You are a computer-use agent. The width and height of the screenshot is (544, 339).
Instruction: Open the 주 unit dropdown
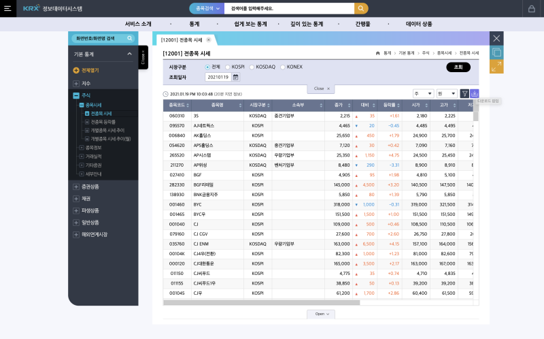pyautogui.click(x=423, y=93)
